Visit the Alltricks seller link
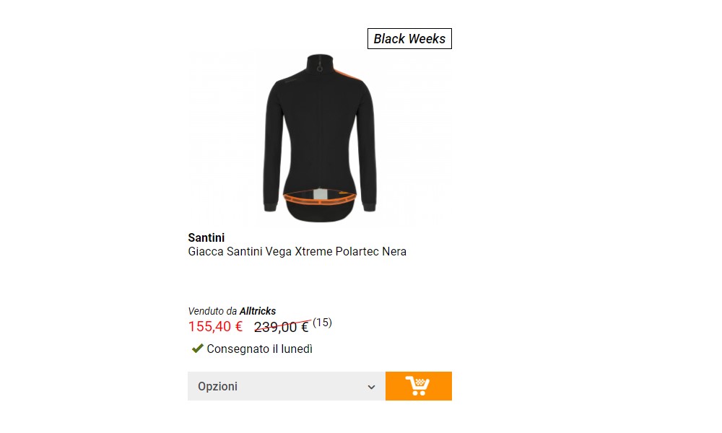This screenshot has width=722, height=433. [x=258, y=311]
